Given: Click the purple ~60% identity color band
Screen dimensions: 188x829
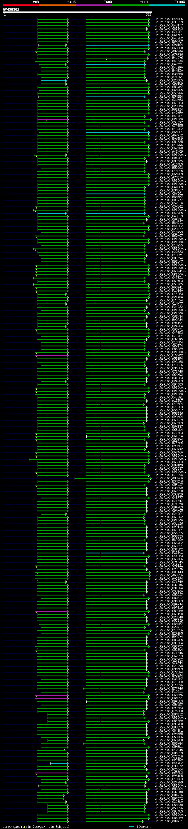Looking at the screenshot, I should point(94,5).
